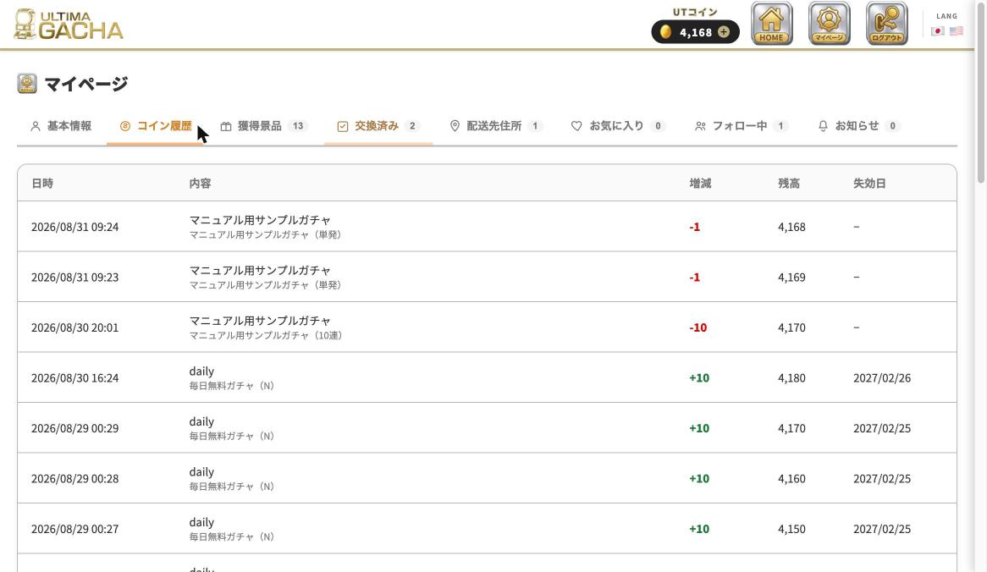Click the balance 4,150 cell
Screen dimensions: 987x572
coord(791,529)
